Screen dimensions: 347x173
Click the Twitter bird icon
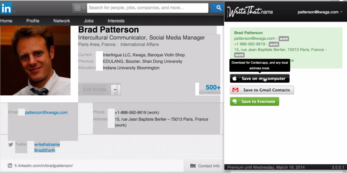(11, 144)
